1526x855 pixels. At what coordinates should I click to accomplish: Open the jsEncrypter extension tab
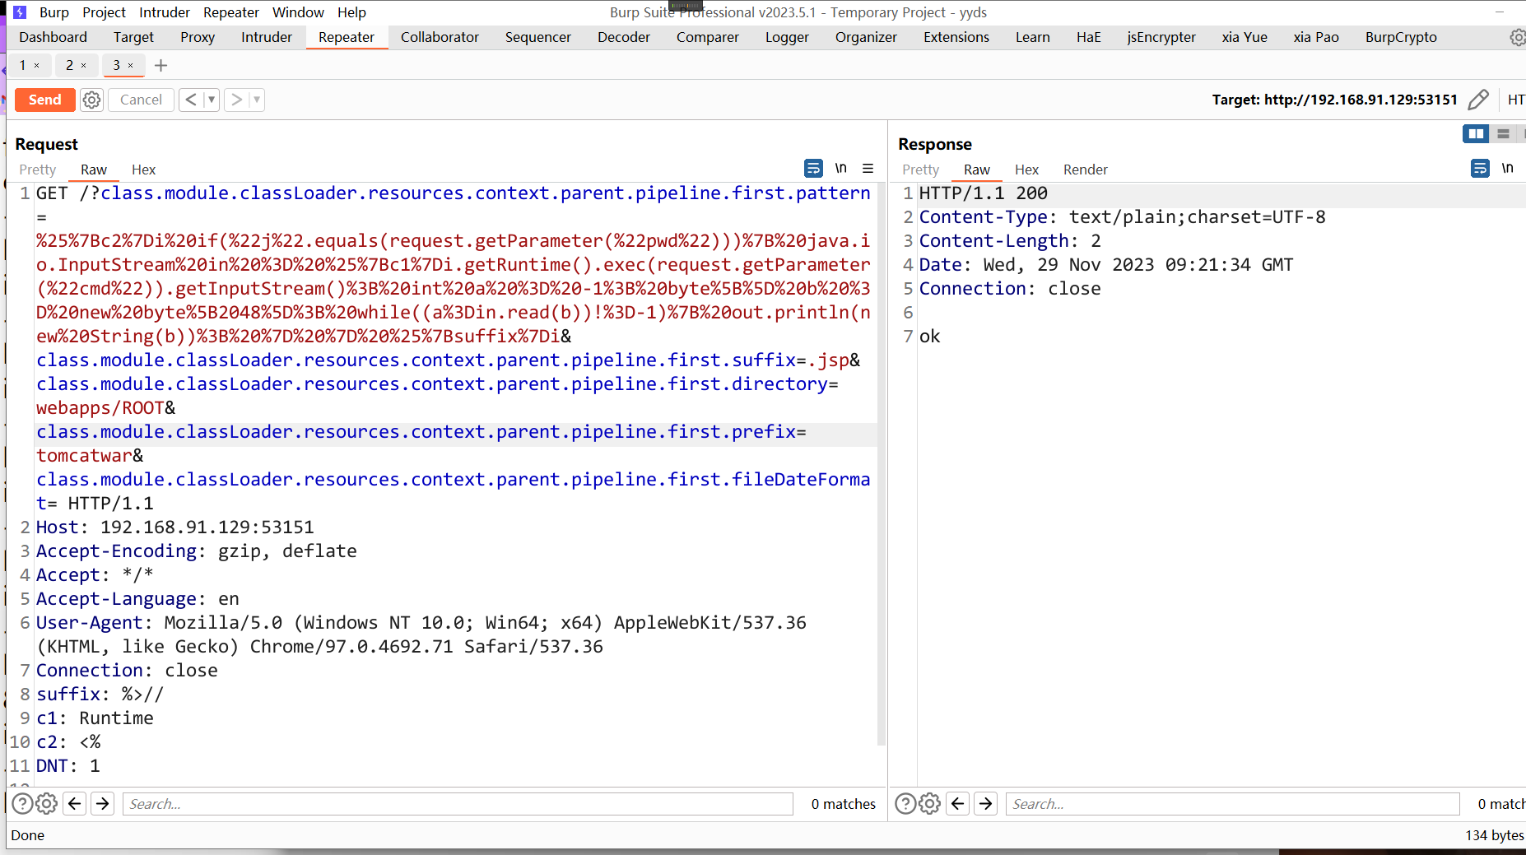[1161, 37]
